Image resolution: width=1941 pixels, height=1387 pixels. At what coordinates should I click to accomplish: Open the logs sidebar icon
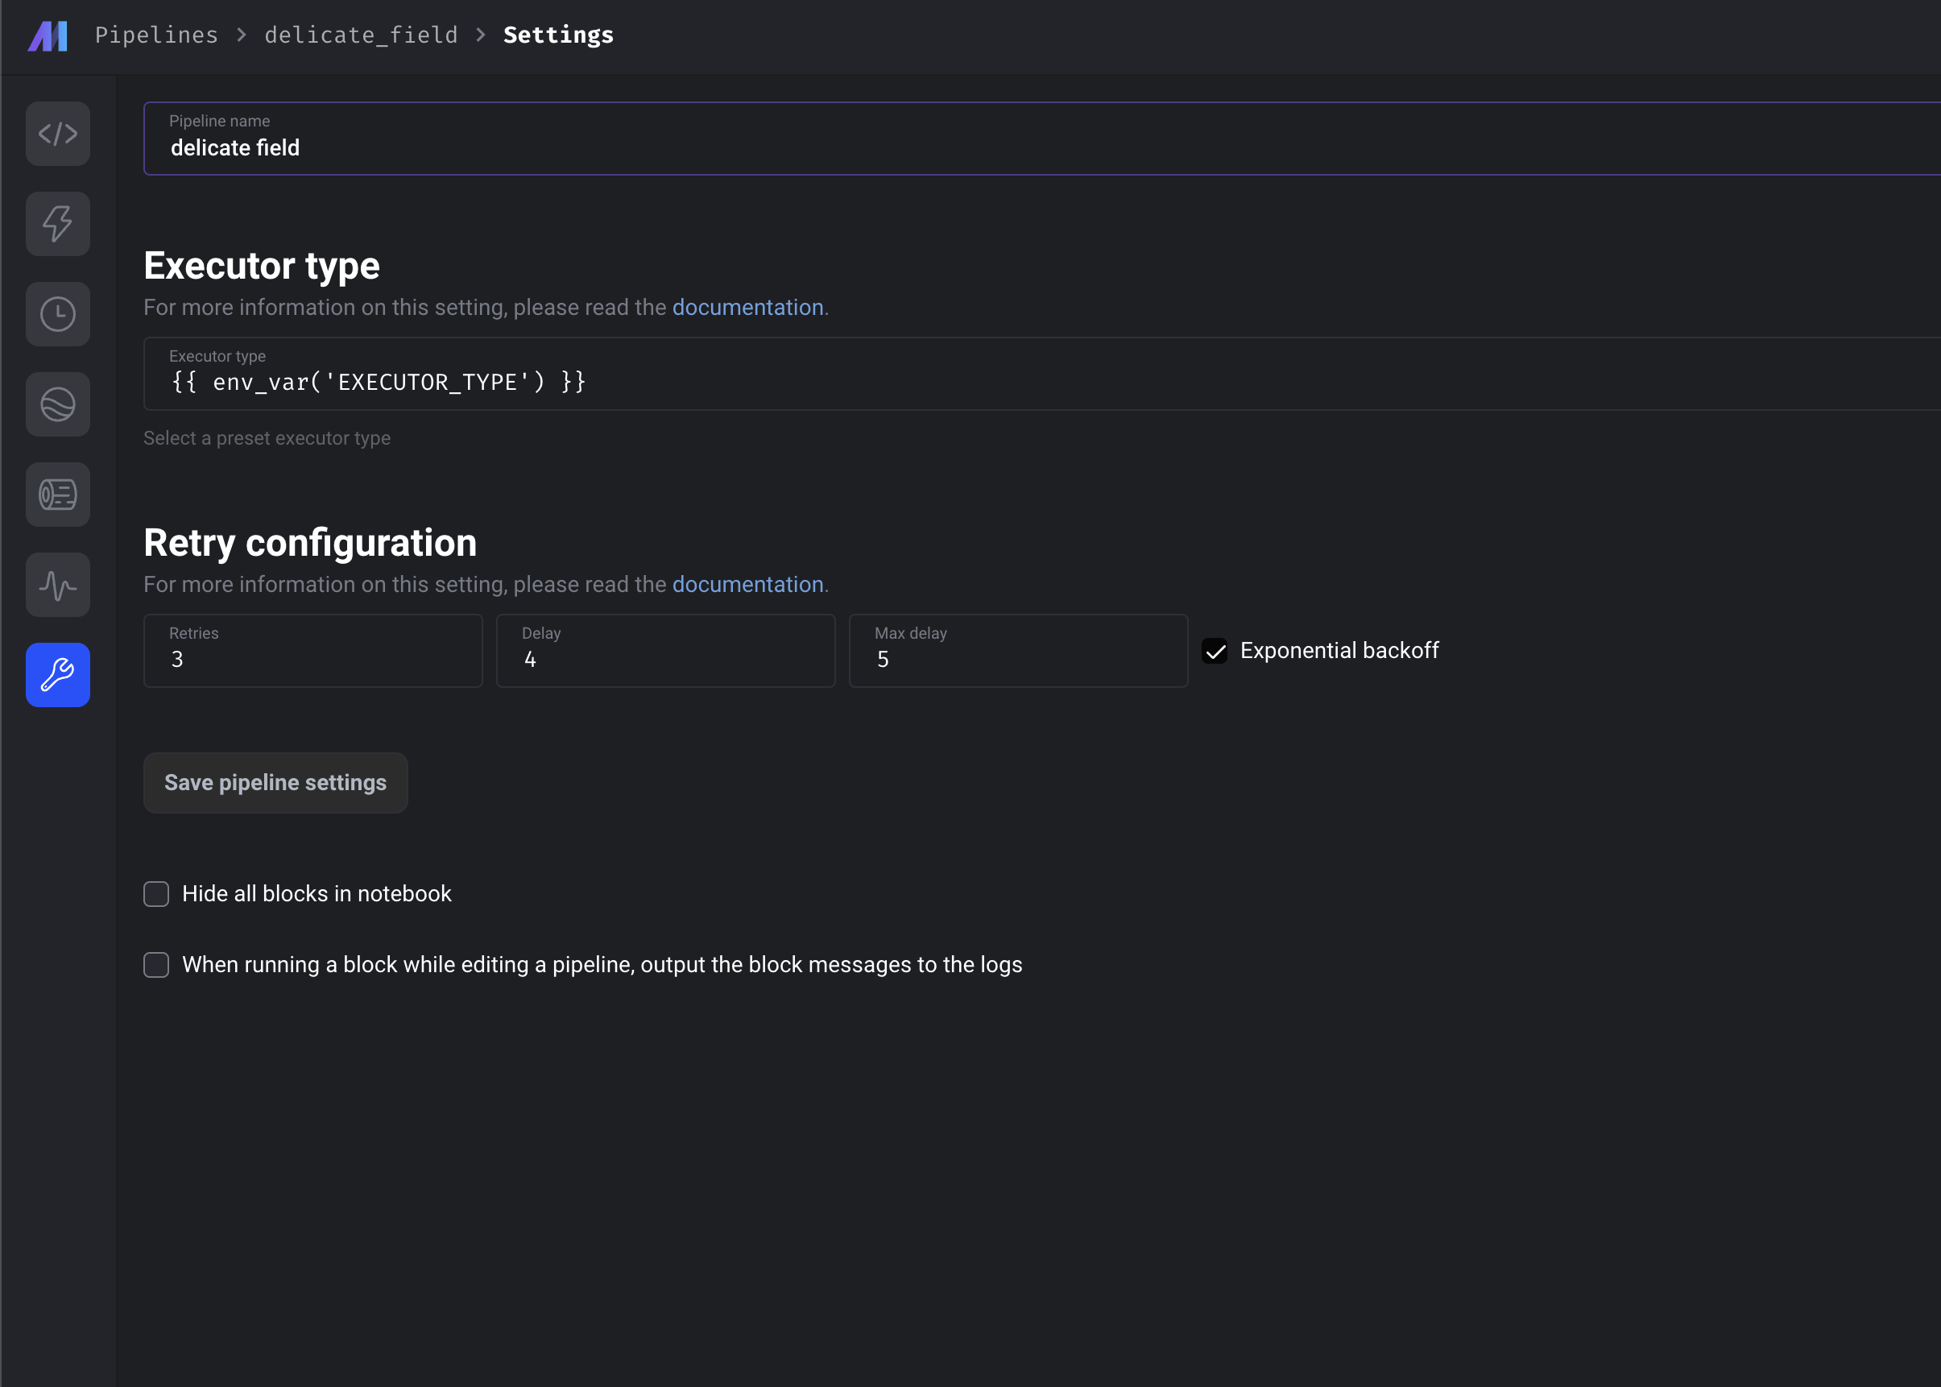click(x=58, y=495)
